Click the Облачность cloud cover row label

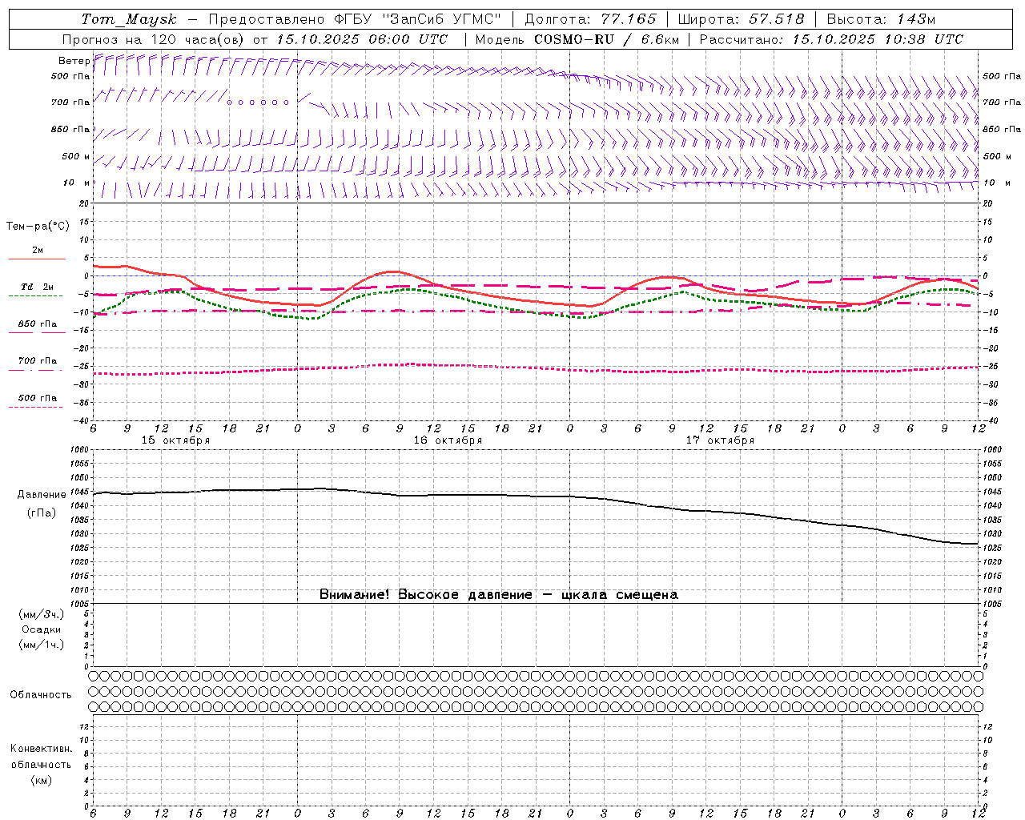41,695
